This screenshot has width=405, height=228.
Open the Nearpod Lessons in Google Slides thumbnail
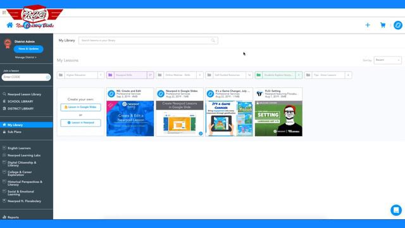pos(180,118)
